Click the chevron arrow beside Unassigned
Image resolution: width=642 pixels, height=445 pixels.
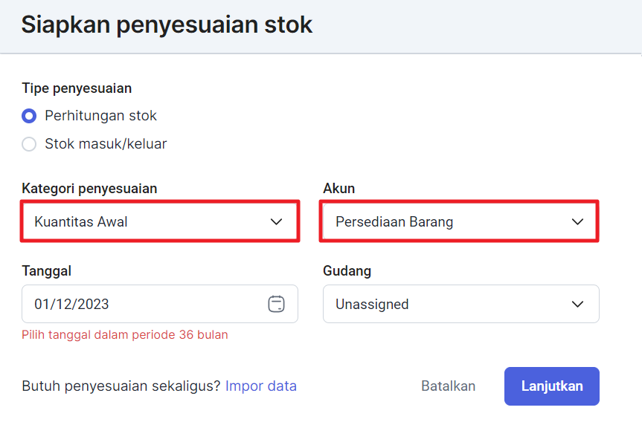(x=577, y=304)
